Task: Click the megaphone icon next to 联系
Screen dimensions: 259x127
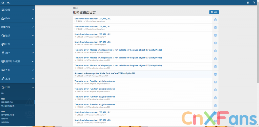Action: [3, 44]
